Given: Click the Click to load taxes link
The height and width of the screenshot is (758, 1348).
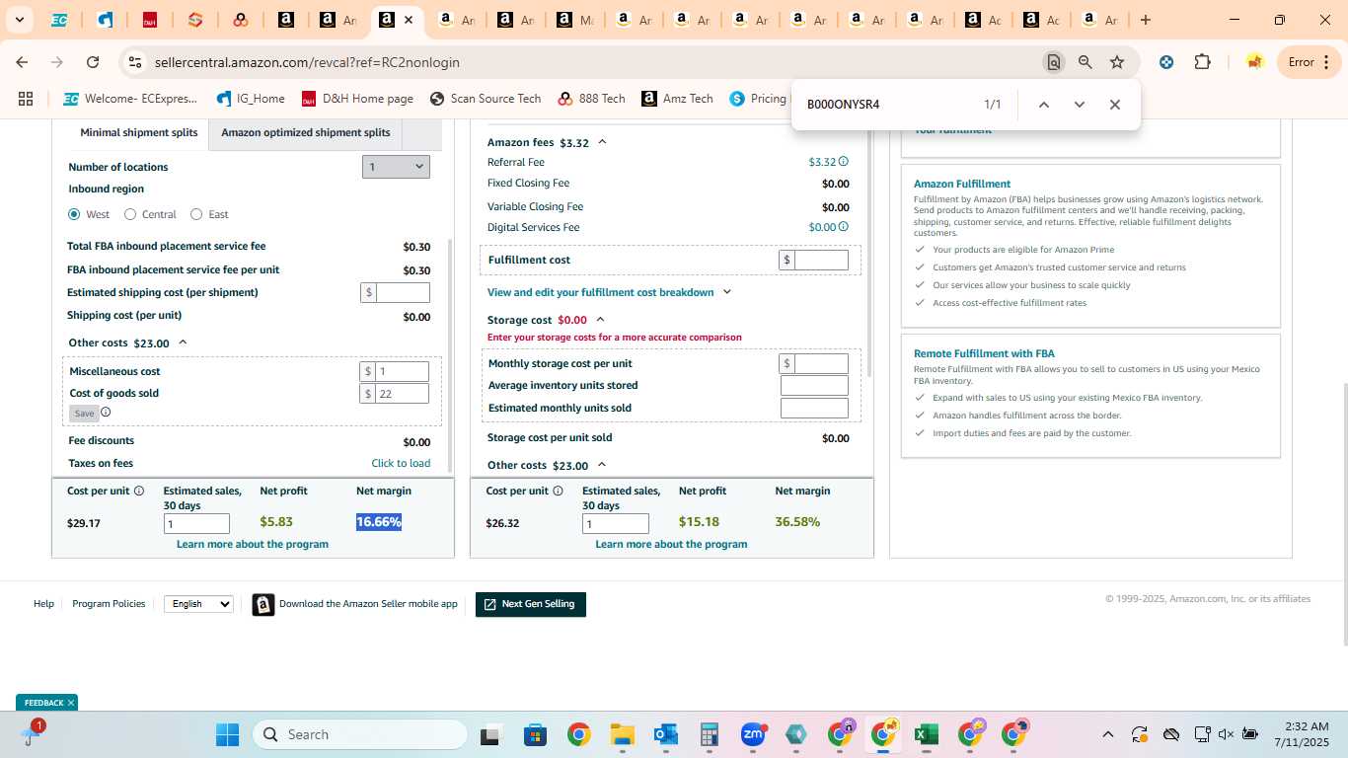Looking at the screenshot, I should tap(401, 463).
